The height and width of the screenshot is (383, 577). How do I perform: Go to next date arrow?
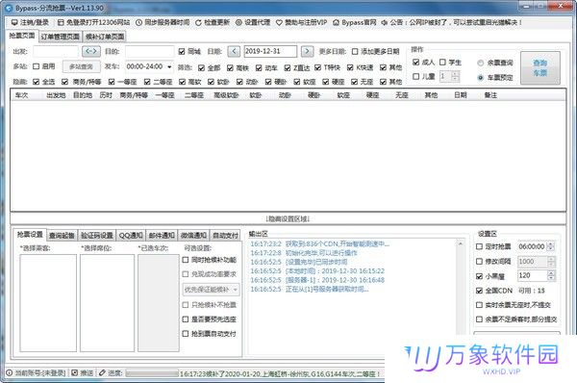click(308, 51)
